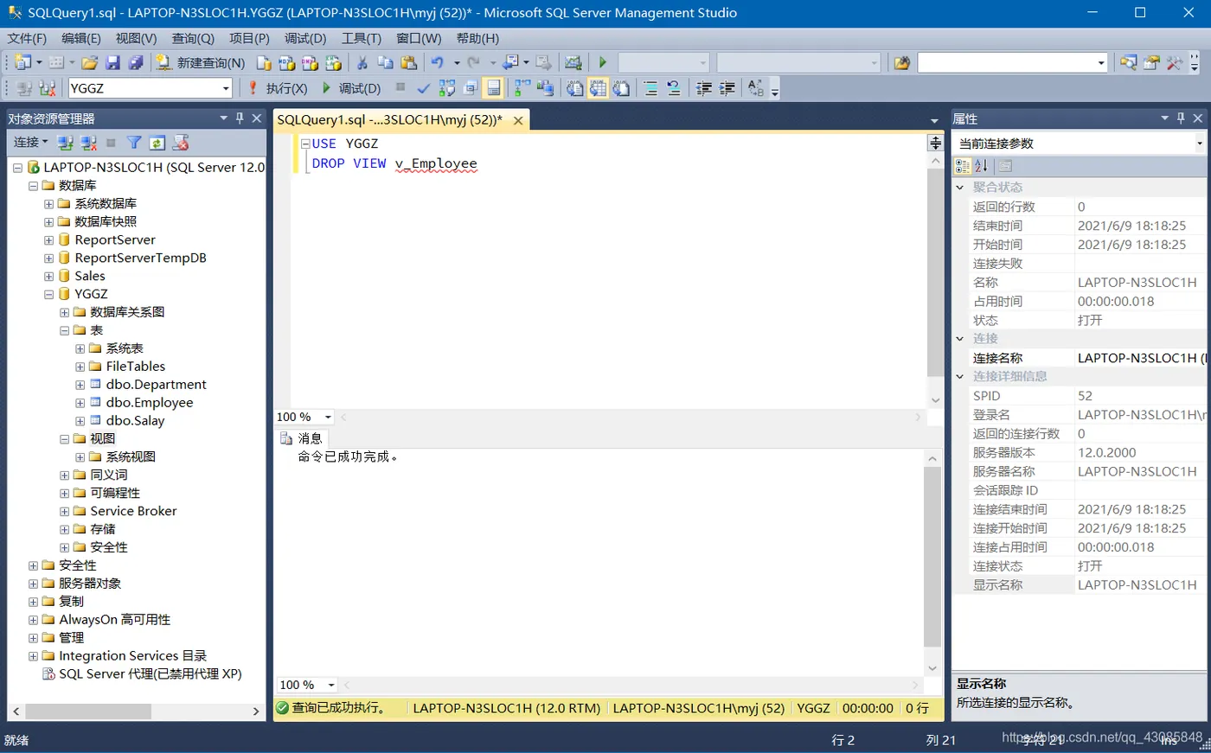
Task: Click the Increase Indent icon
Action: 727,88
